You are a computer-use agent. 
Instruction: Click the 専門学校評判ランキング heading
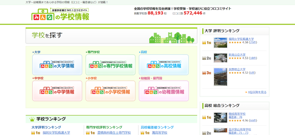104,128
